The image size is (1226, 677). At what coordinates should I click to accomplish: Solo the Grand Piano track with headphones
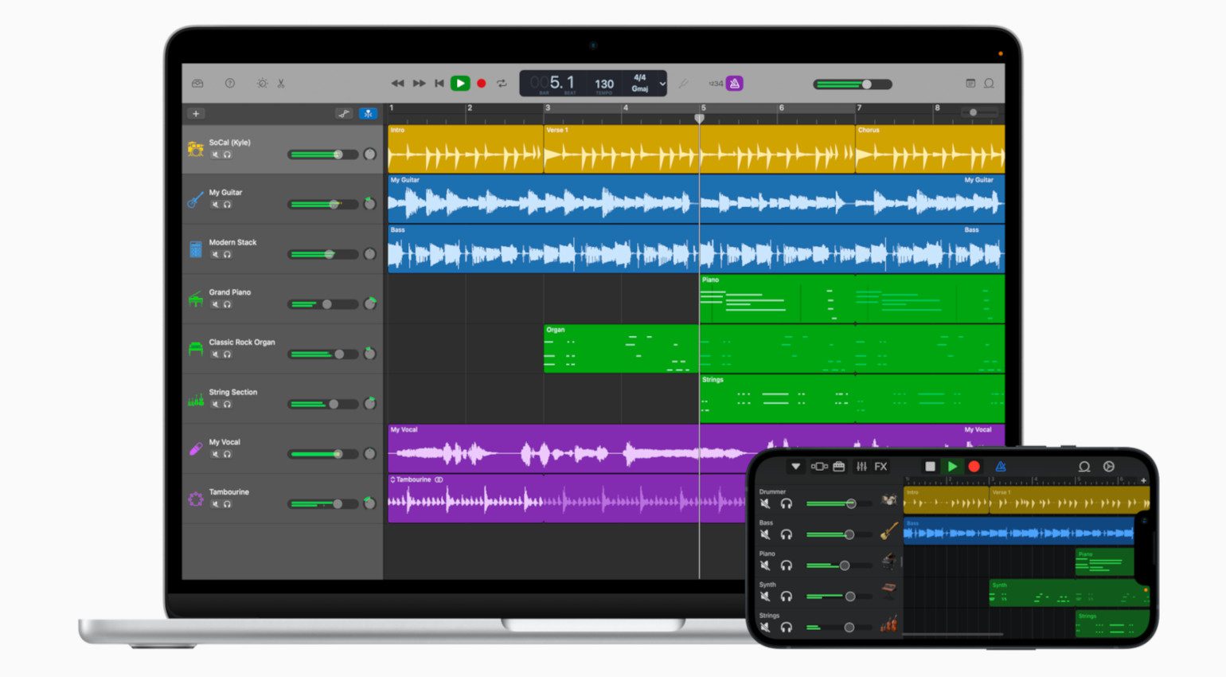click(x=227, y=304)
